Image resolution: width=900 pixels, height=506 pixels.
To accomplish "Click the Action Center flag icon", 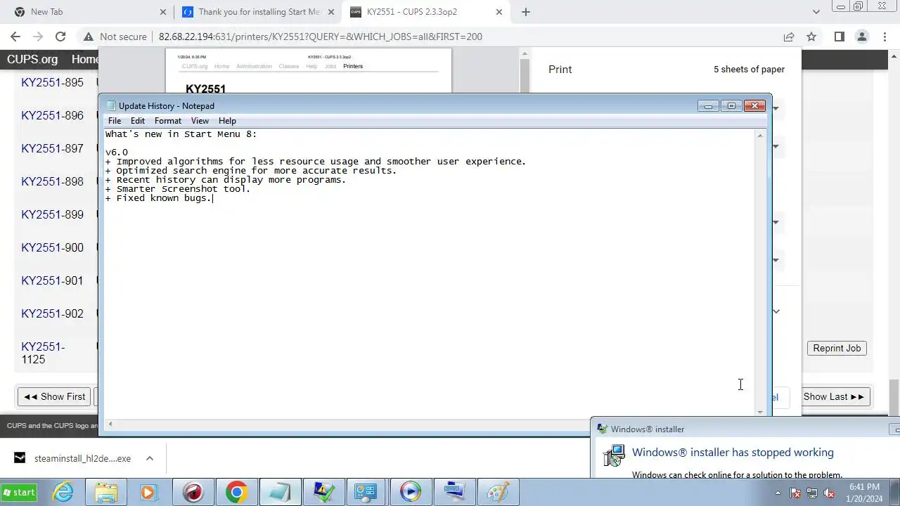I will (x=795, y=493).
